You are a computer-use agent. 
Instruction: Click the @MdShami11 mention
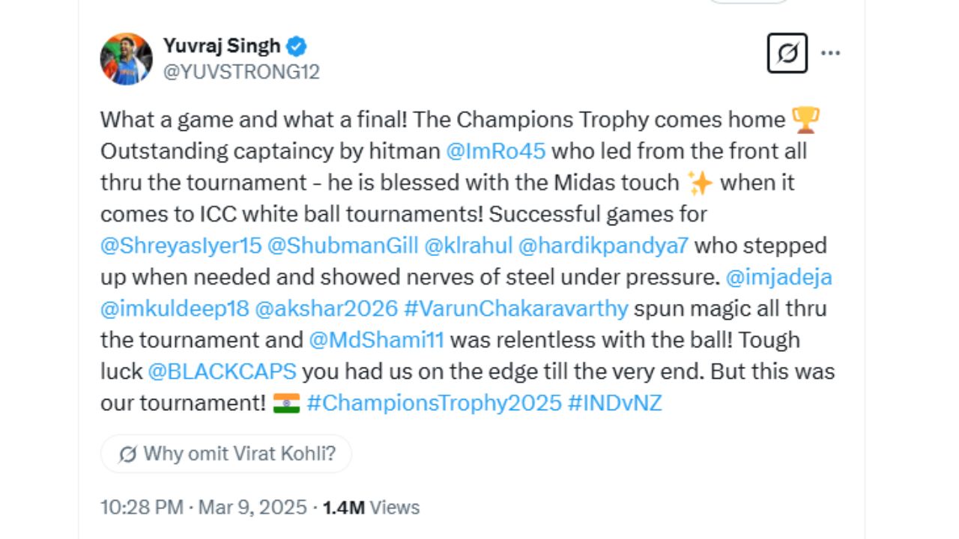376,340
